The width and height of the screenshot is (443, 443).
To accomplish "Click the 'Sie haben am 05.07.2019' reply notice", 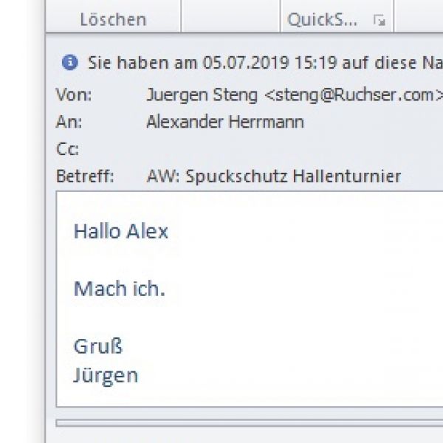I will [266, 63].
